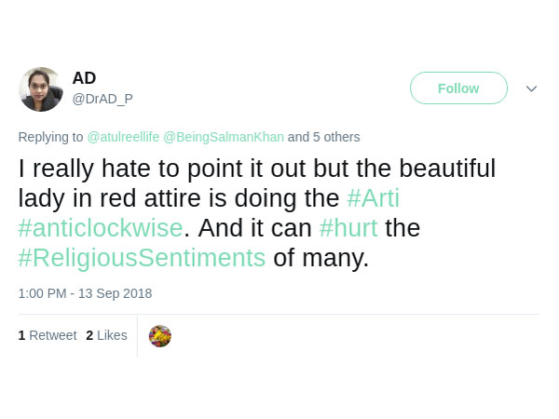
Task: Open the #ReligiousSentiments hashtag
Action: coord(142,258)
